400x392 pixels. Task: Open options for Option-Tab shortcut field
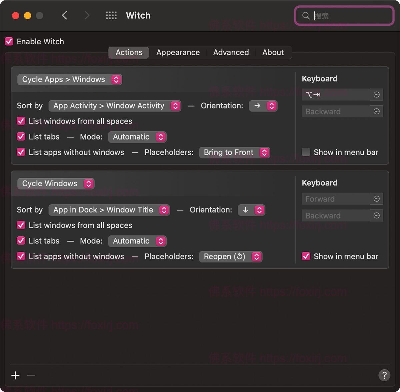[x=376, y=95]
